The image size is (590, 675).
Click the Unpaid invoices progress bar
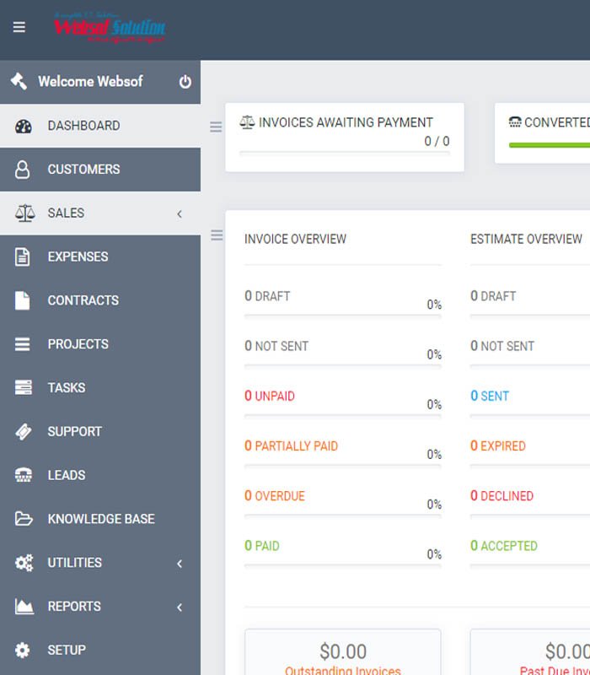pyautogui.click(x=343, y=416)
